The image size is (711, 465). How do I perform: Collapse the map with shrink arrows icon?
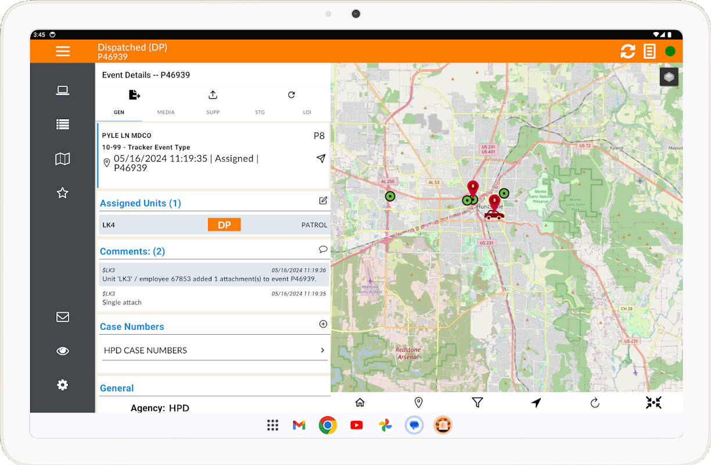[x=653, y=402]
